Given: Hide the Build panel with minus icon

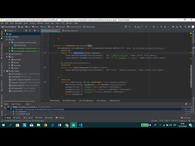Looking at the screenshot, I should point(190,104).
